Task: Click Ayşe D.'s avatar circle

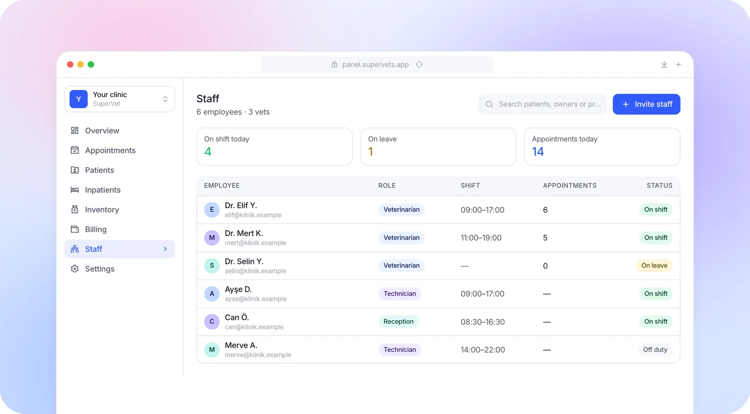Action: (212, 294)
